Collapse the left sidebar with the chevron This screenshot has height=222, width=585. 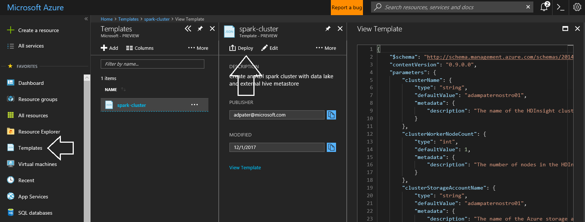[86, 19]
